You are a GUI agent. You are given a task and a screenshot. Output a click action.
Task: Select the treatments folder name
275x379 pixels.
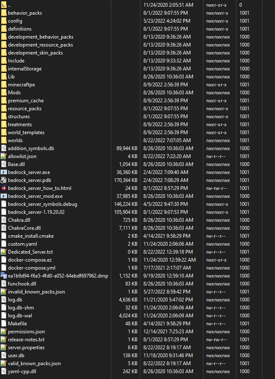click(x=20, y=125)
